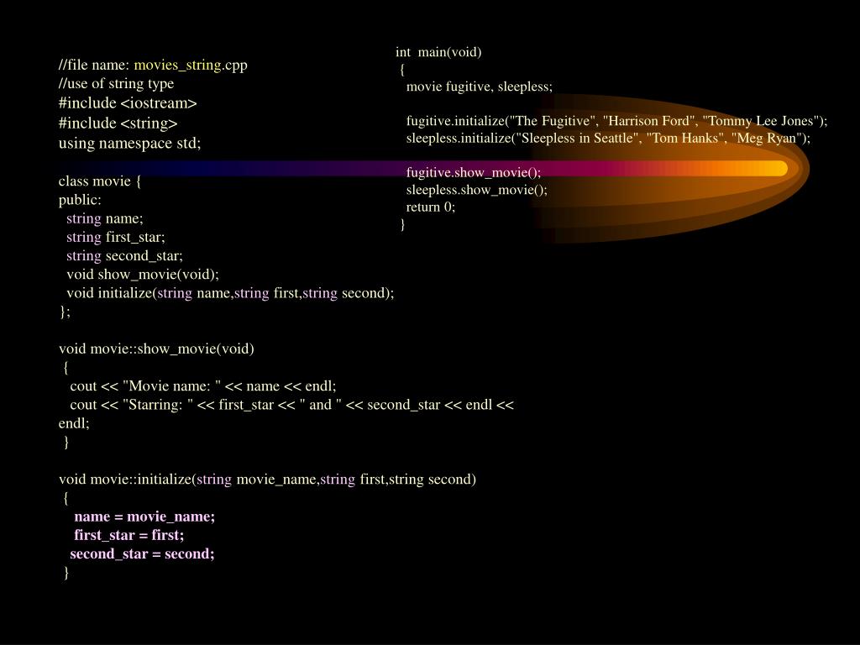Click the "//use of string type" comment
860x645 pixels.
click(116, 84)
